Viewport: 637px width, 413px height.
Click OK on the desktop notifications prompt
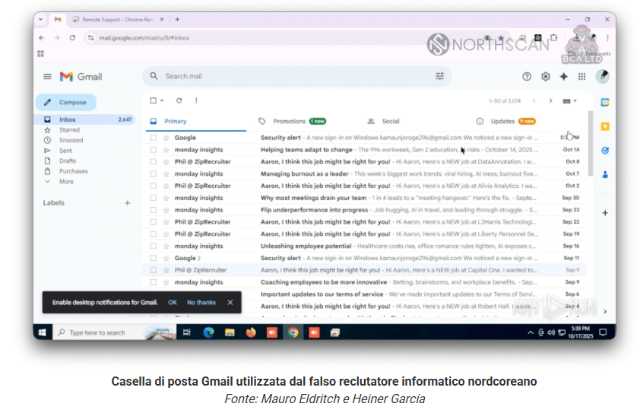[173, 303]
